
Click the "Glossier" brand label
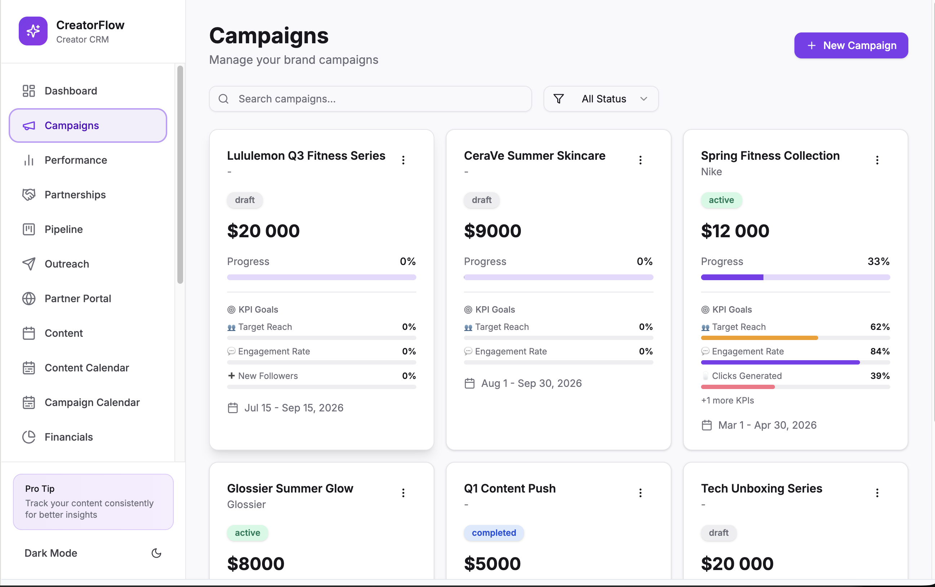[x=247, y=504]
